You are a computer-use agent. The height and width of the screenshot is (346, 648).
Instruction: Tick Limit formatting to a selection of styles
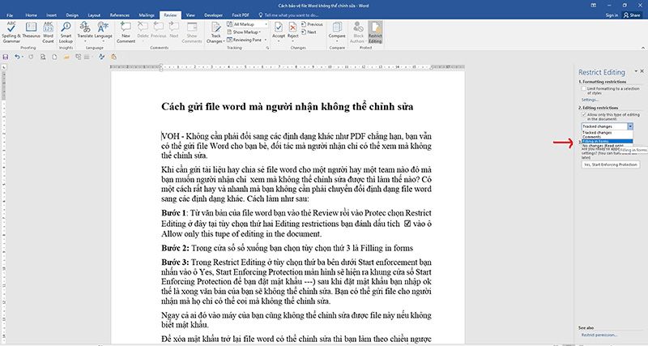click(583, 89)
